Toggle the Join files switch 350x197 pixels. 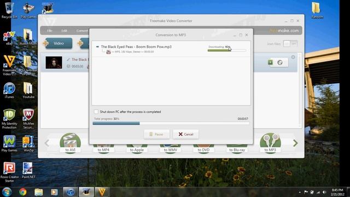pyautogui.click(x=290, y=44)
